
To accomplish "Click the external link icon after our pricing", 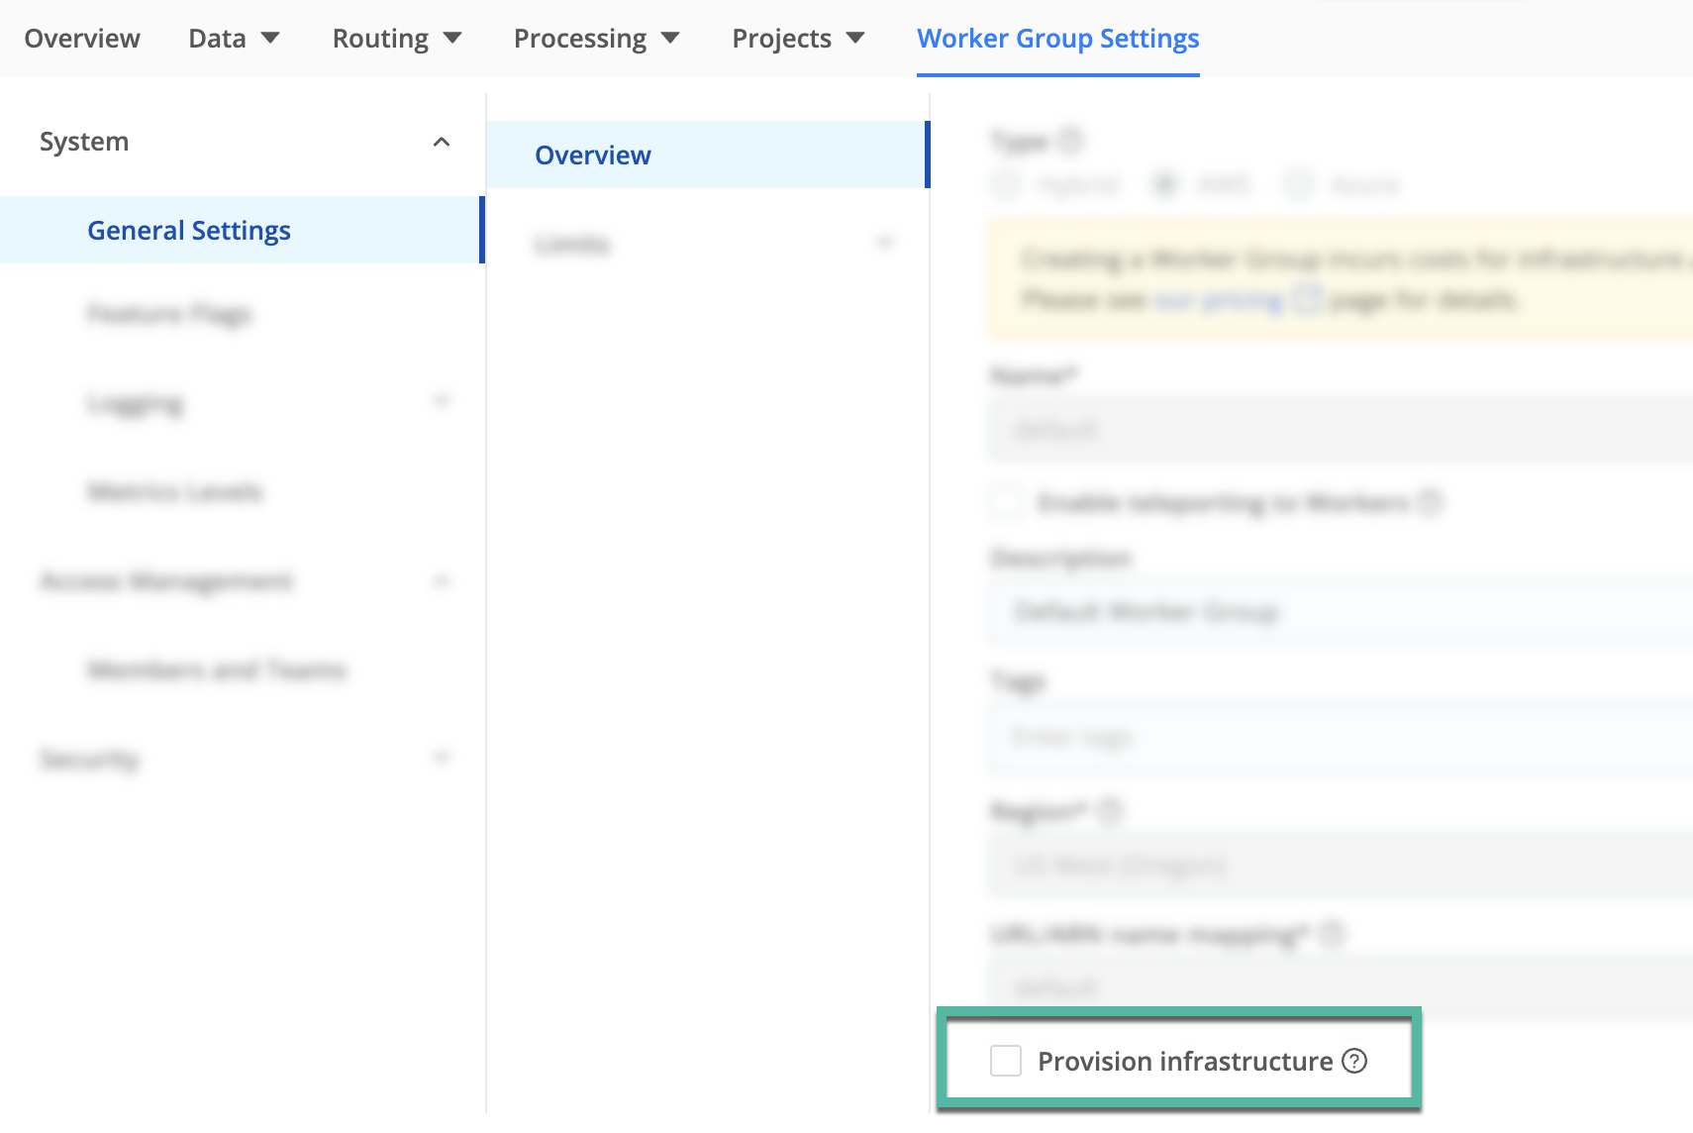I will (x=1308, y=299).
